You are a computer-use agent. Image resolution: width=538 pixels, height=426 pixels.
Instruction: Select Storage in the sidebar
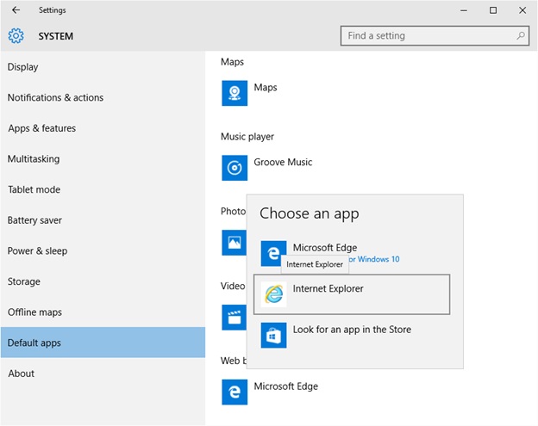[24, 281]
